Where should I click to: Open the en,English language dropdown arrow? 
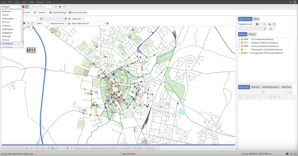20,7
